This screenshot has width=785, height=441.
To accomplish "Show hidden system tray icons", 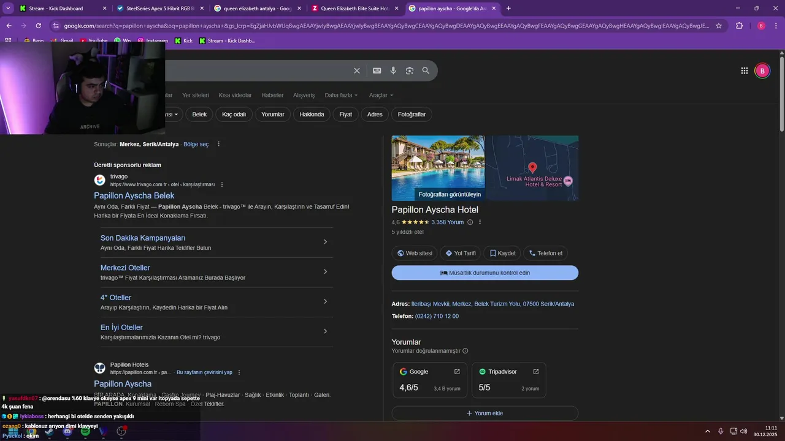I will click(708, 431).
